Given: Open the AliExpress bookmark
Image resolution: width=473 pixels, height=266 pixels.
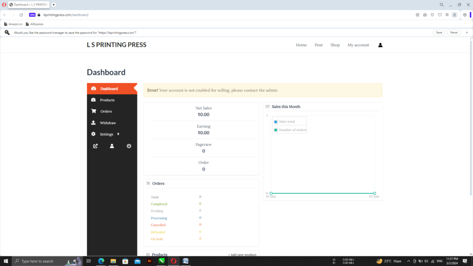Looking at the screenshot, I should (34, 24).
